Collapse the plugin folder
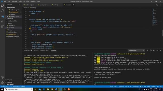 tap(10, 23)
